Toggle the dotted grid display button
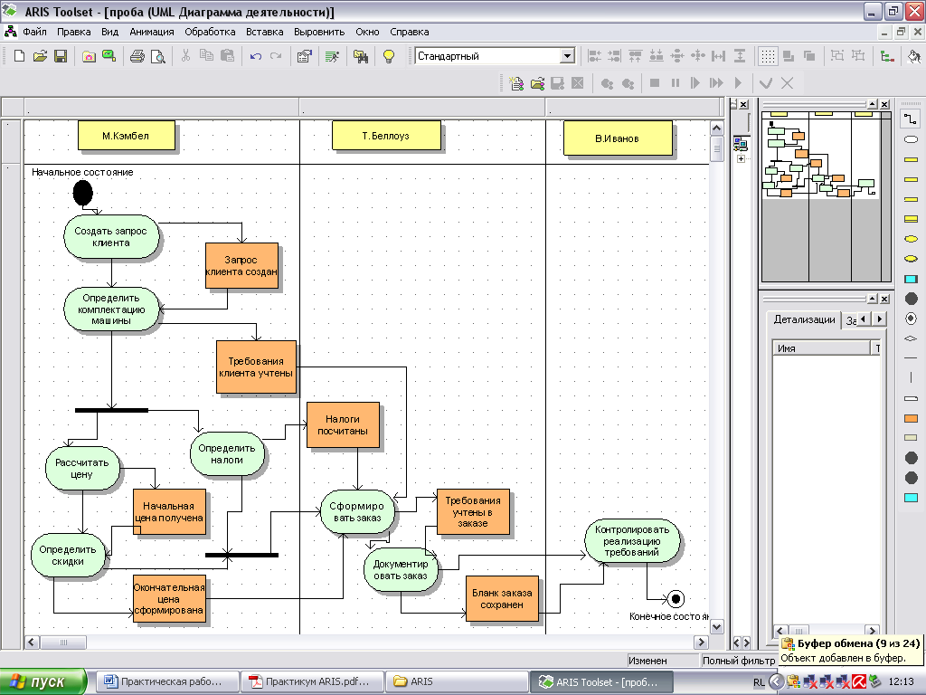This screenshot has height=695, width=926. click(767, 56)
